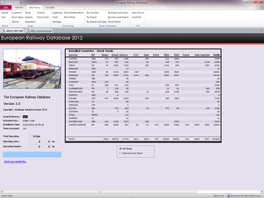Click the Total Operating value field 77706
This screenshot has height=198, width=264.
pyautogui.click(x=35, y=136)
